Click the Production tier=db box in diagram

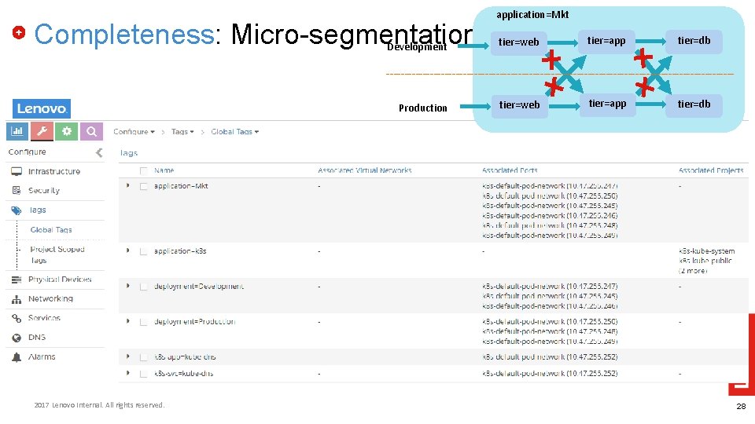click(694, 104)
